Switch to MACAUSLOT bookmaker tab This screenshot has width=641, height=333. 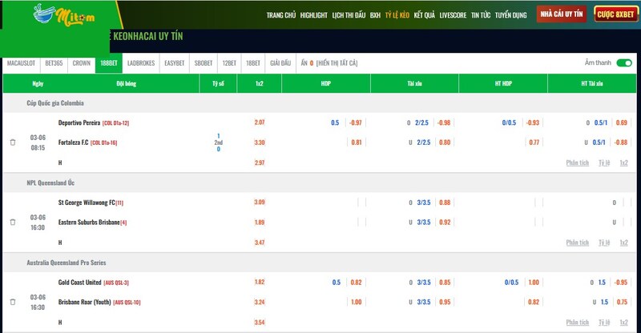[21, 63]
